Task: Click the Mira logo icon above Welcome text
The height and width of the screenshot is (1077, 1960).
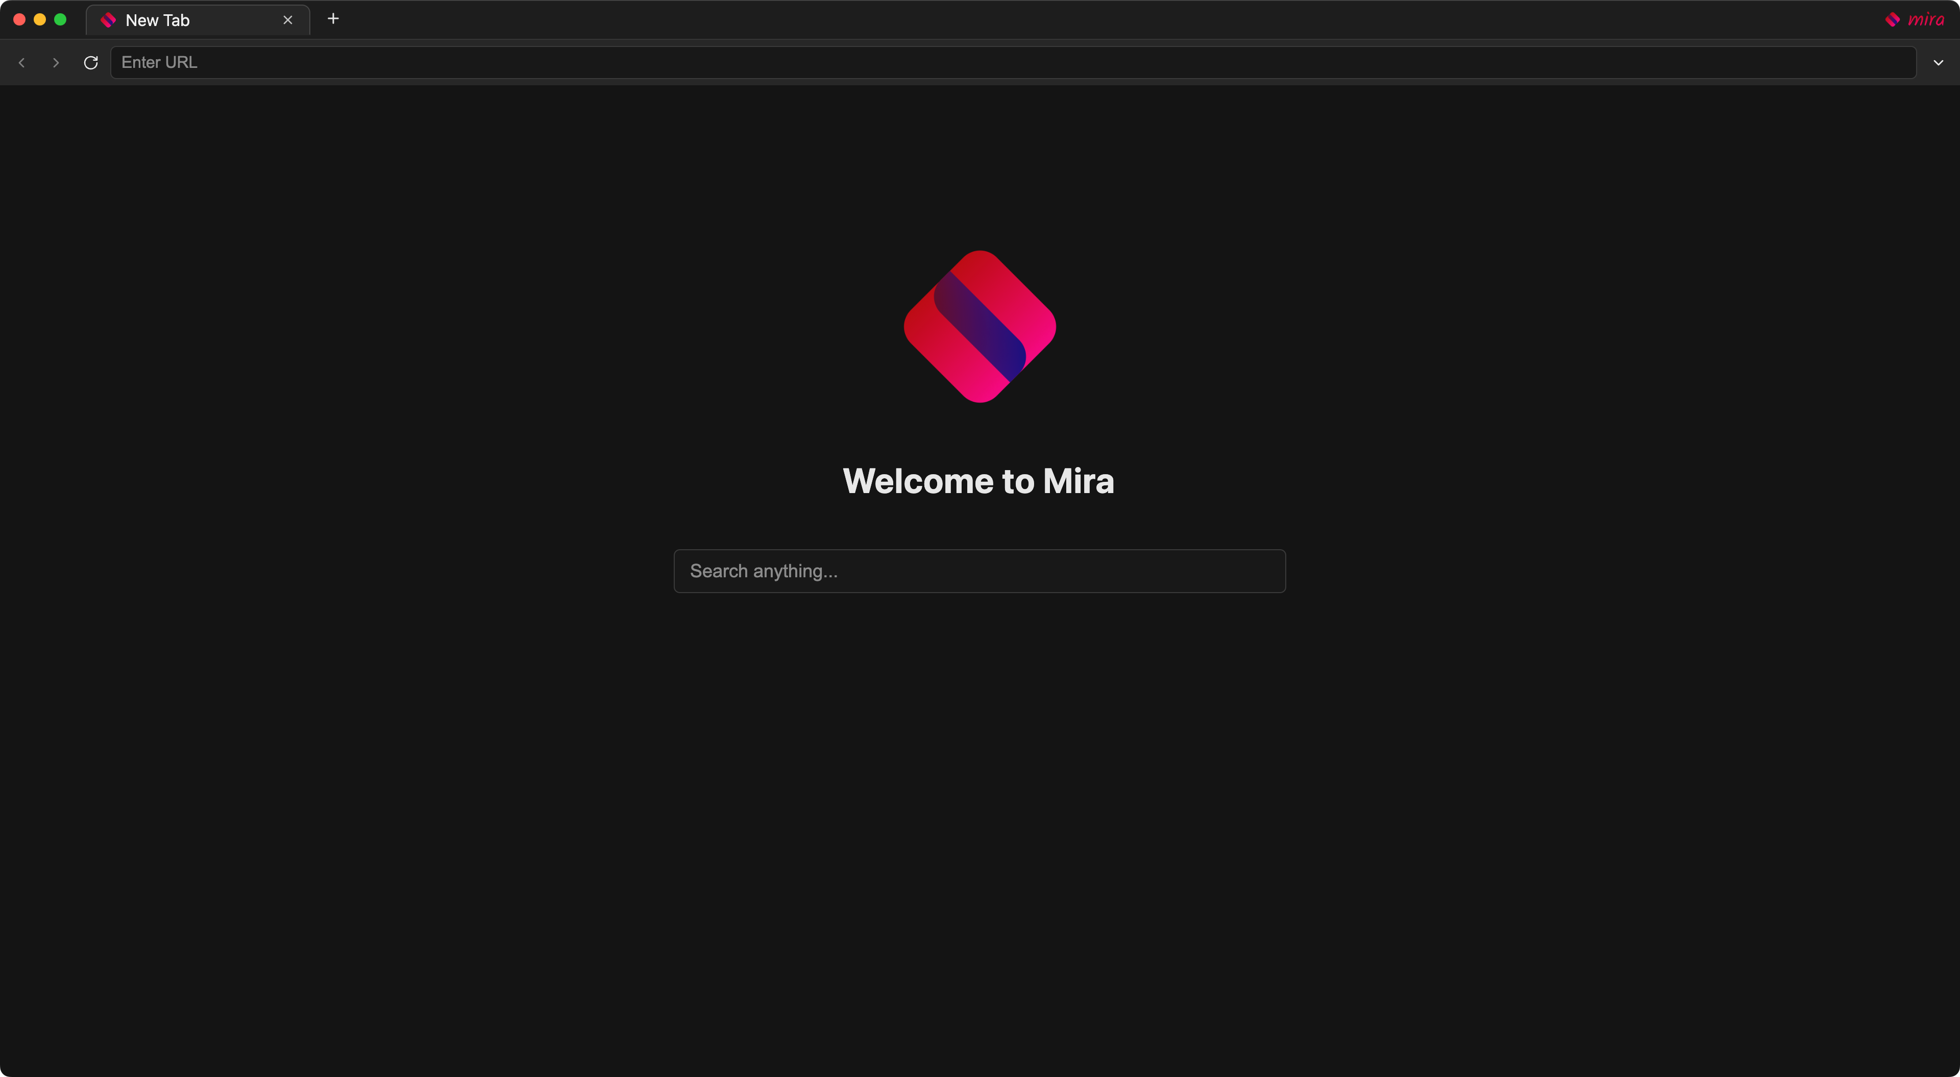Action: click(979, 327)
